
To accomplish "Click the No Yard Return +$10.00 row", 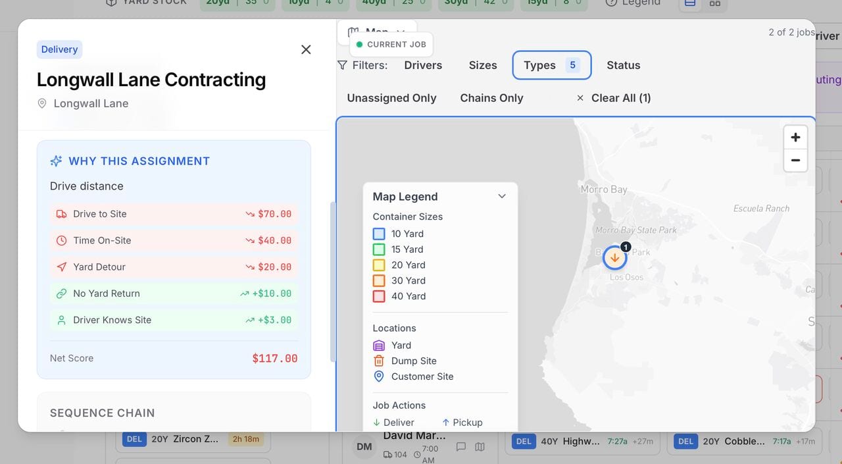I will click(x=174, y=294).
